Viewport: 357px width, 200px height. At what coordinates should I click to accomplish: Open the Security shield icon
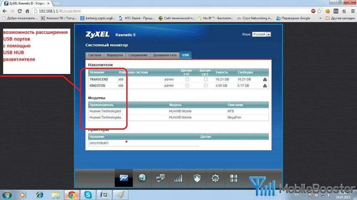[197, 178]
